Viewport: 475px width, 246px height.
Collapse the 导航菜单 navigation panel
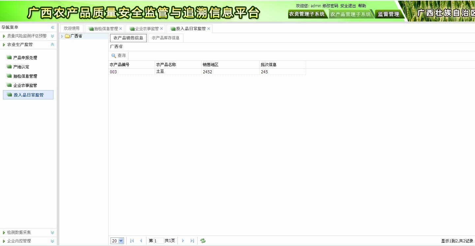click(x=52, y=27)
